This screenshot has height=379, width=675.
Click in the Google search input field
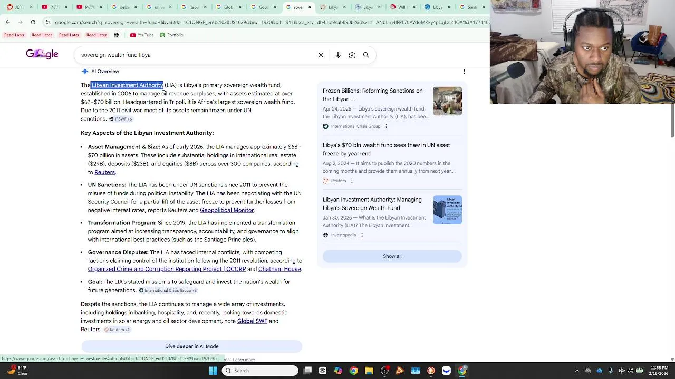195,55
